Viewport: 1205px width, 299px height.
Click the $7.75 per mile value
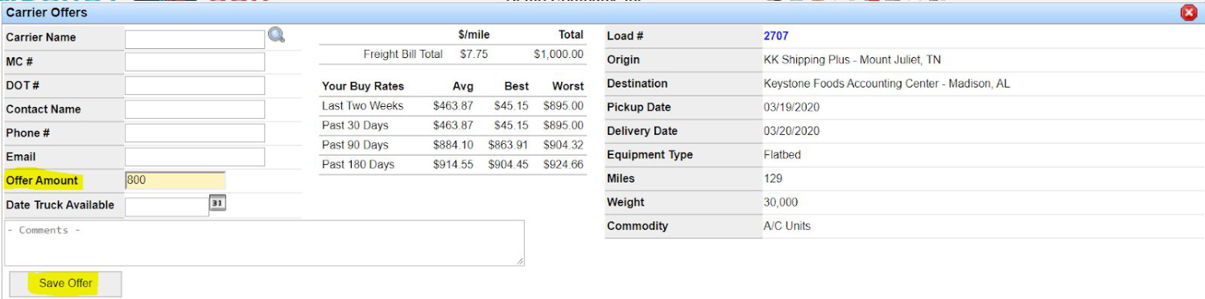click(x=473, y=55)
